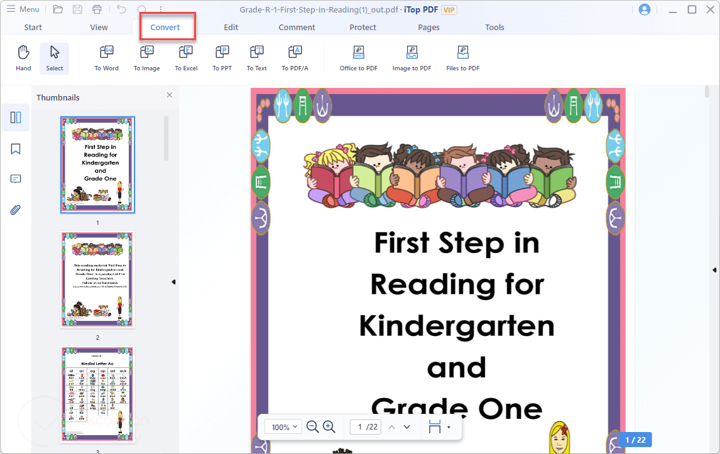Switch to the Tools tab
720x454 pixels.
[x=494, y=27]
